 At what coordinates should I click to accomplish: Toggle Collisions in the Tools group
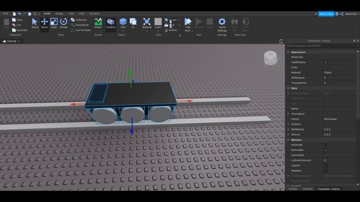click(79, 20)
